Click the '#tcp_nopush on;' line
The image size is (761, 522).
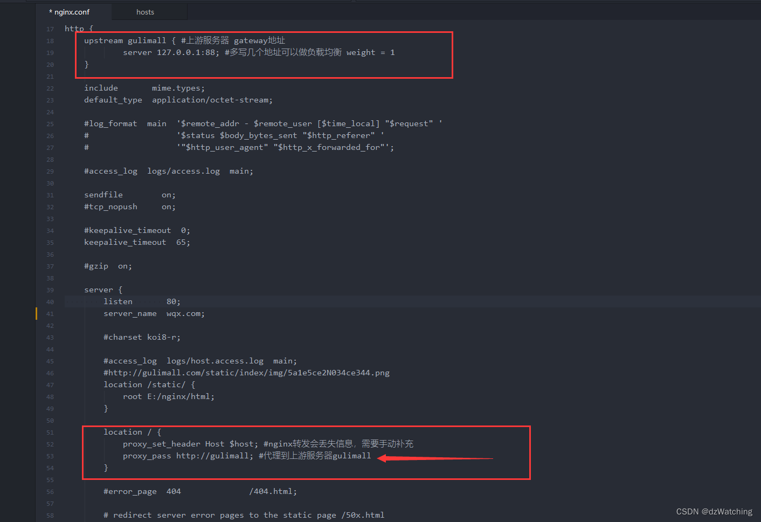pyautogui.click(x=130, y=207)
